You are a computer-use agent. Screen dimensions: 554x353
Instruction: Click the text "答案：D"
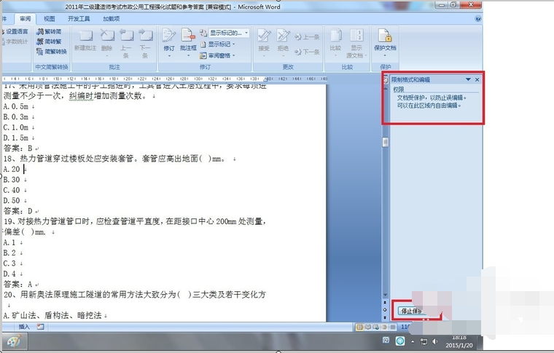pos(18,211)
